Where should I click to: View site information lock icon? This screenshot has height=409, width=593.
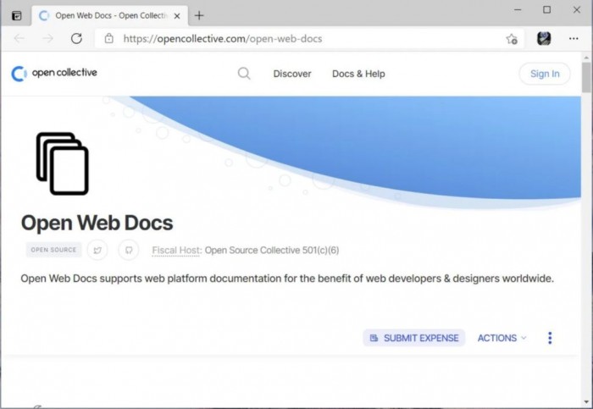[x=108, y=38]
